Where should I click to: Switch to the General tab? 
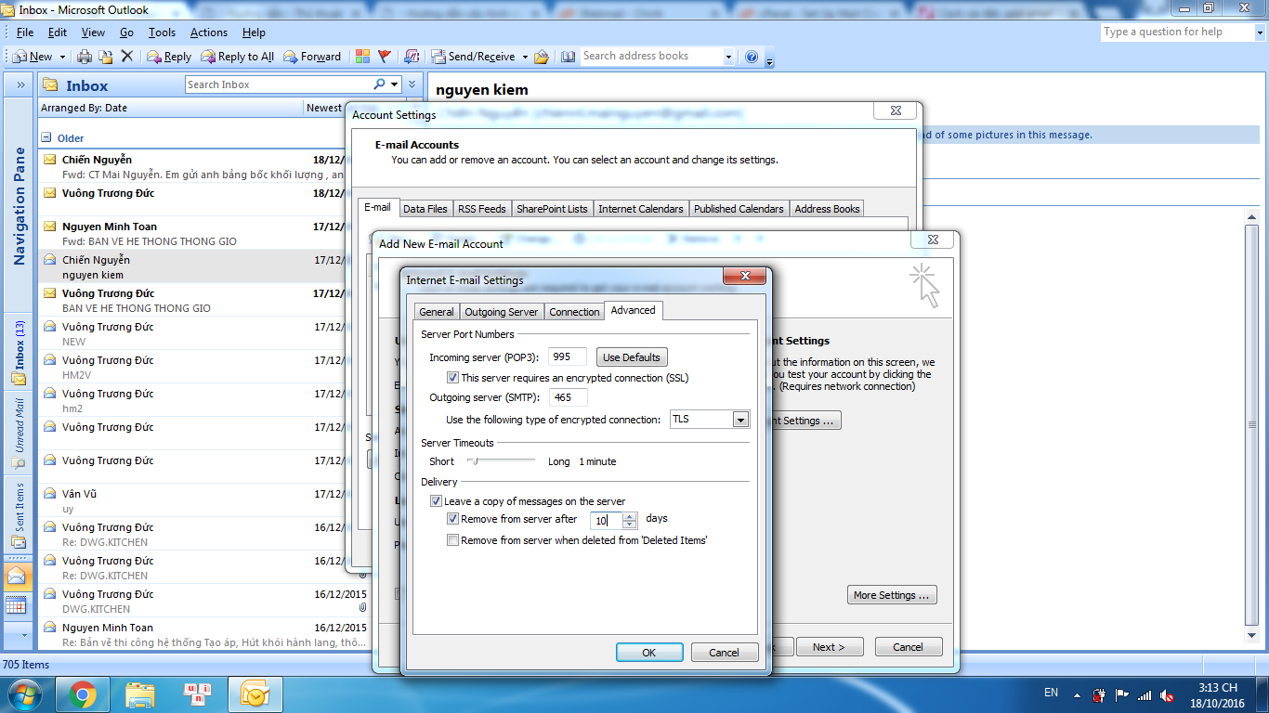(437, 312)
